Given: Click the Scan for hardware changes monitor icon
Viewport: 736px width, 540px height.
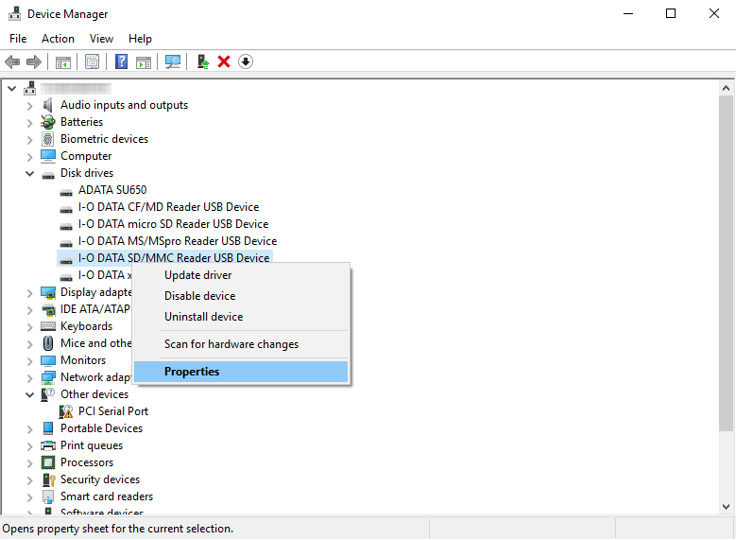Looking at the screenshot, I should [x=173, y=61].
